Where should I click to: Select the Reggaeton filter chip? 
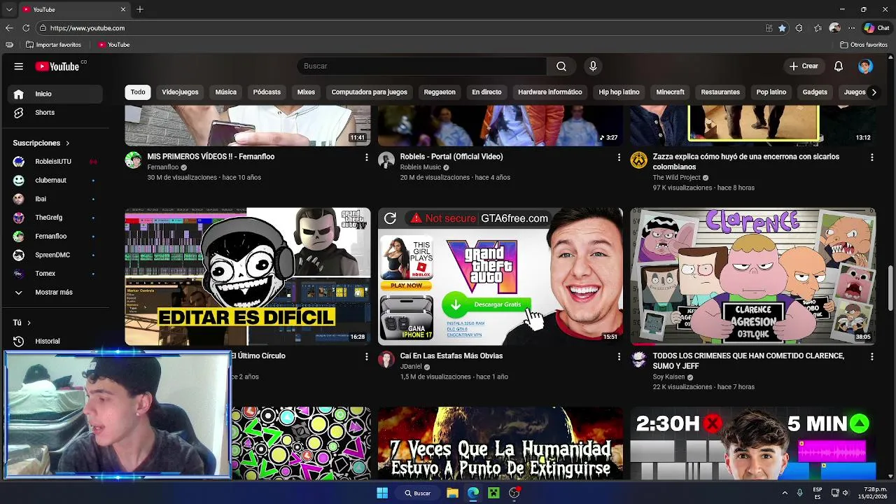440,92
